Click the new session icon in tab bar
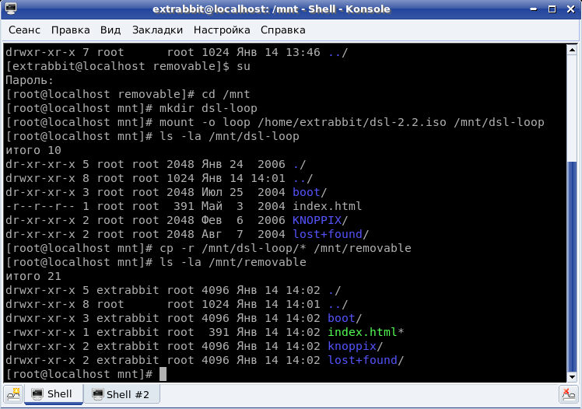Viewport: 582px width, 409px height. click(x=12, y=395)
